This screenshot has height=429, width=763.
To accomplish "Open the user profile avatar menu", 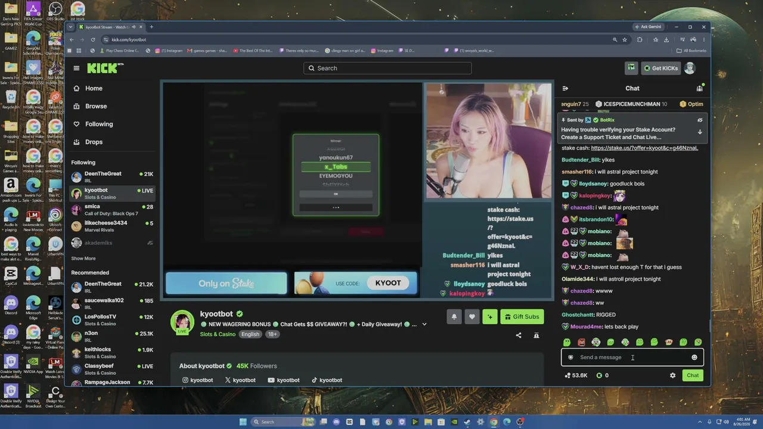I will 690,68.
